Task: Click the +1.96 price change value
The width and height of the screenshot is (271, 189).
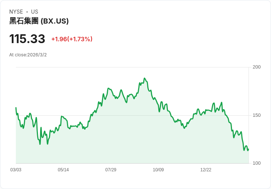Action: coord(59,39)
